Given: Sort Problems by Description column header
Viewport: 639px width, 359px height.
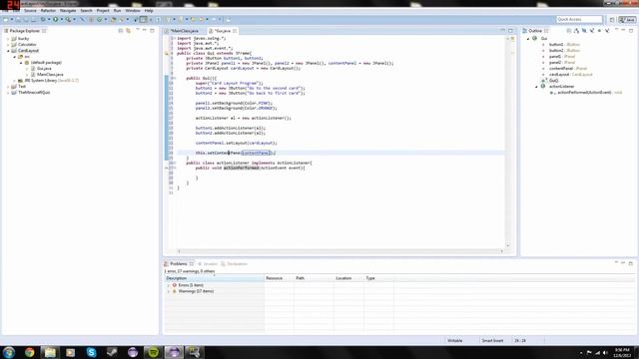Looking at the screenshot, I should (x=215, y=278).
